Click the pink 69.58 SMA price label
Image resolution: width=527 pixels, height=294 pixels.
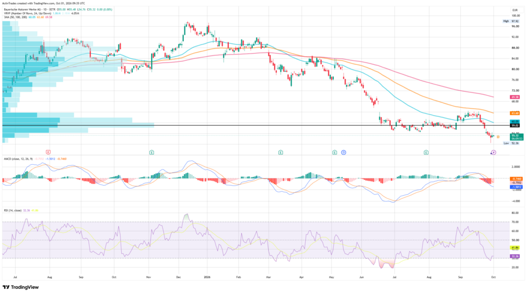tap(515, 97)
